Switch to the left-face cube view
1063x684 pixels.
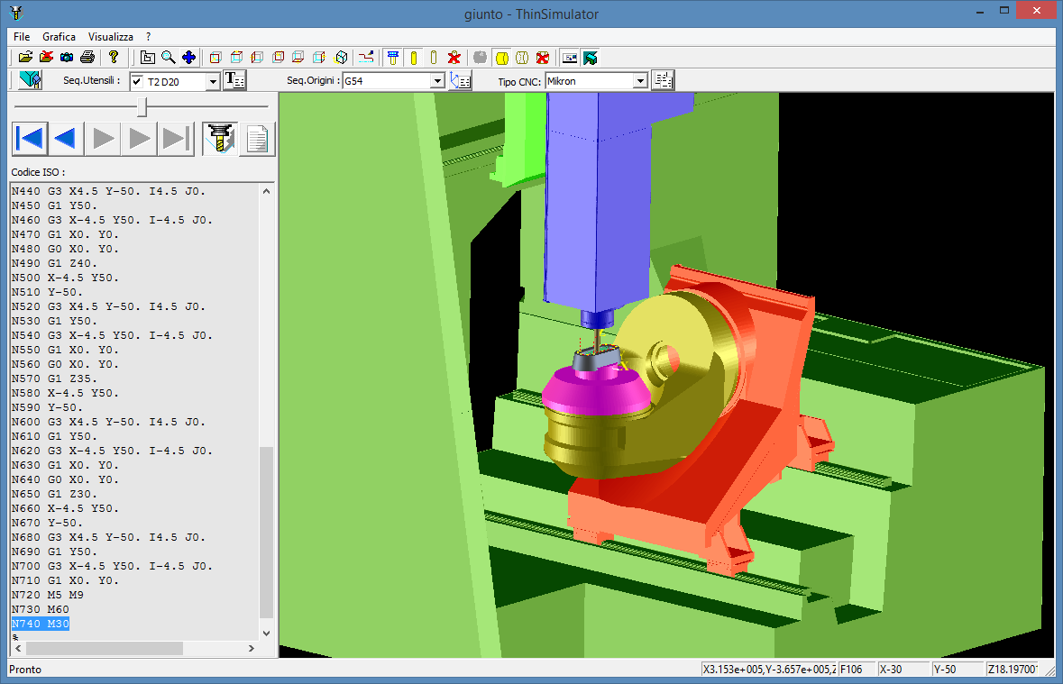[257, 58]
